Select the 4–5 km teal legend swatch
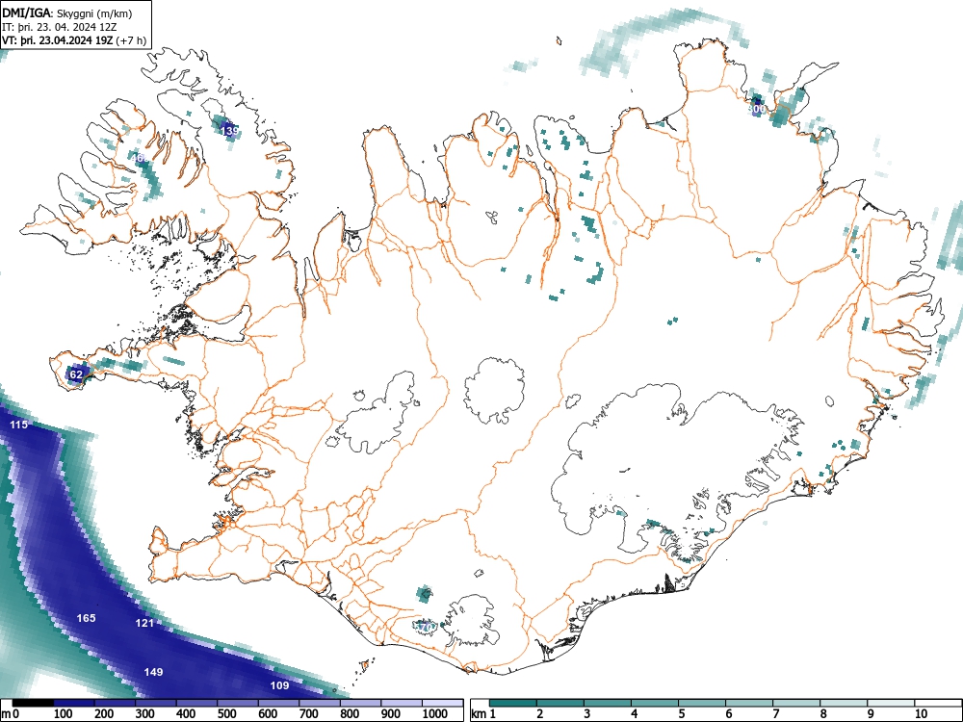The image size is (963, 722). click(655, 703)
